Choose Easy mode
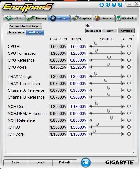The image size is (140, 169). click(110, 31)
